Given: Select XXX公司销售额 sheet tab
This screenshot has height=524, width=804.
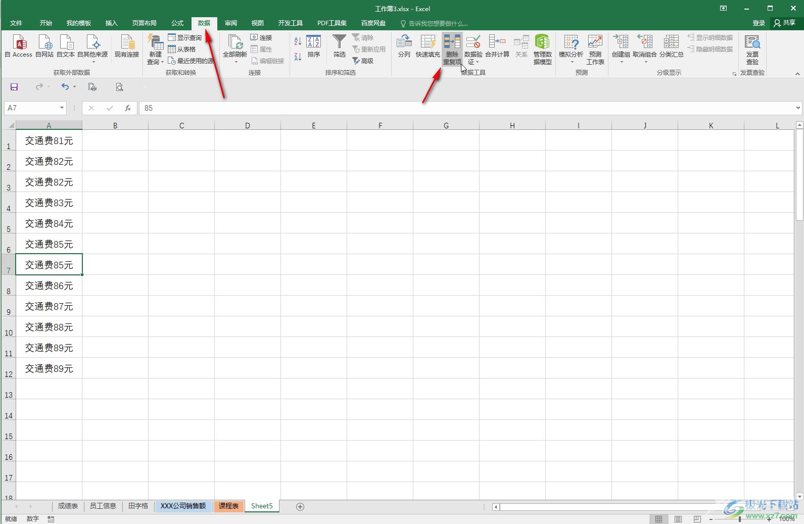Looking at the screenshot, I should coord(183,506).
